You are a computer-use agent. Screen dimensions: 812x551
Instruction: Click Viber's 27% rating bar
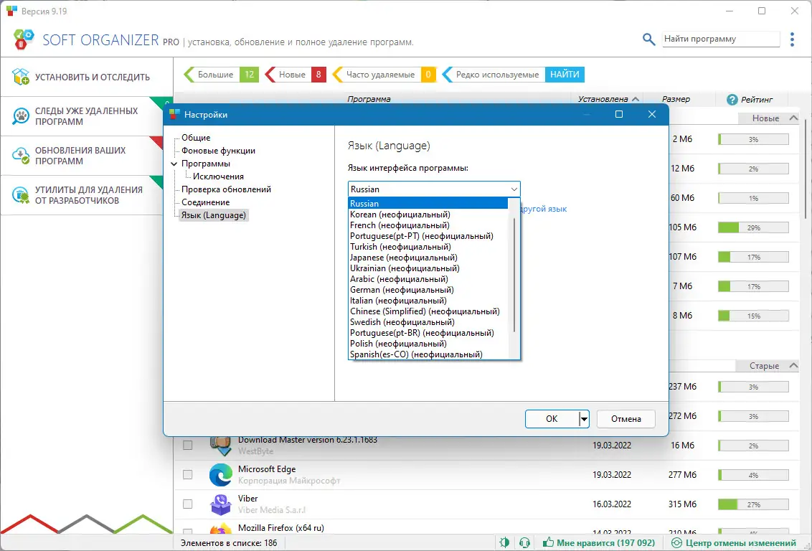click(x=753, y=504)
